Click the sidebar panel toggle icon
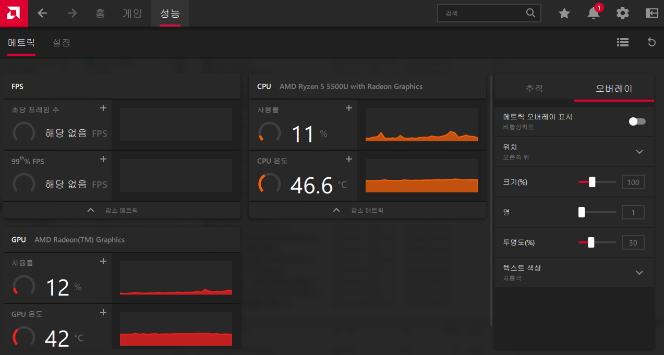 coord(652,13)
